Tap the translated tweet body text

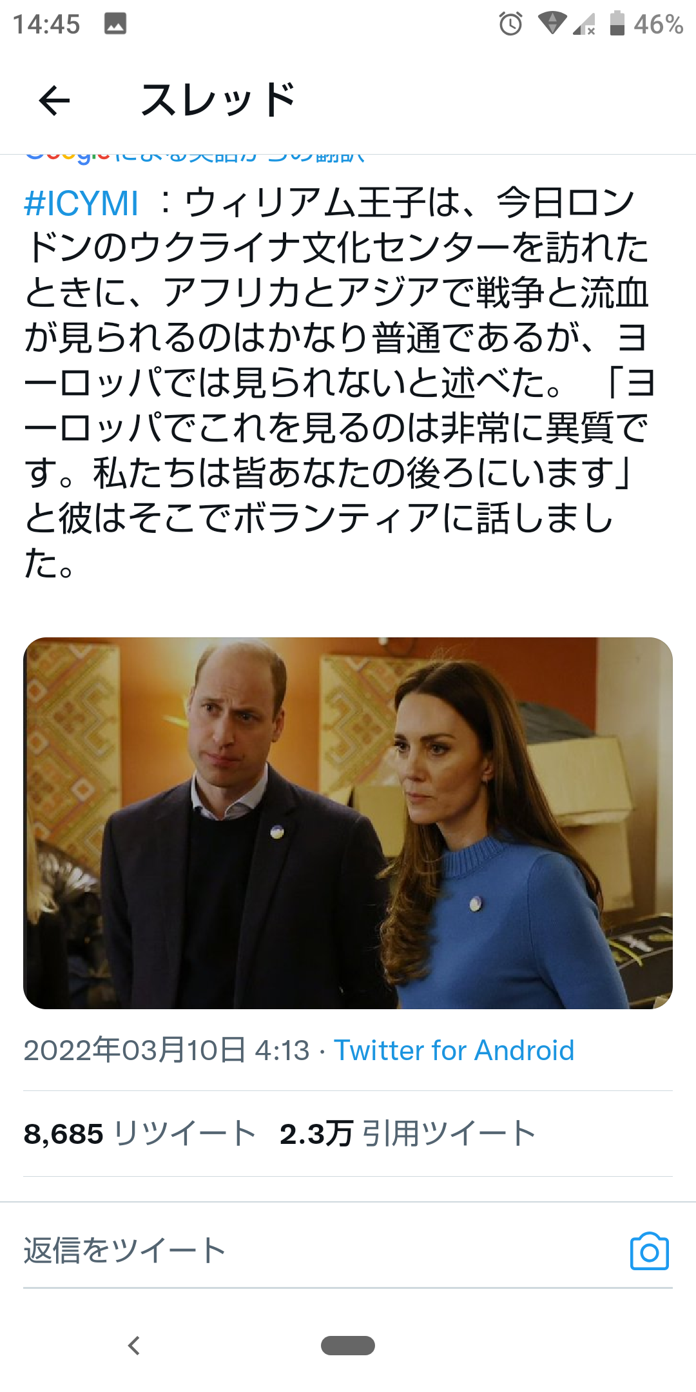tap(338, 383)
